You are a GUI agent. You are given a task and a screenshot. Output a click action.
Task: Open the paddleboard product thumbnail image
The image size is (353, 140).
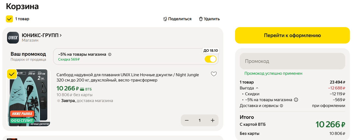pyautogui.click(x=29, y=98)
